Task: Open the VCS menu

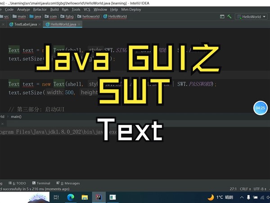Action: point(87,9)
